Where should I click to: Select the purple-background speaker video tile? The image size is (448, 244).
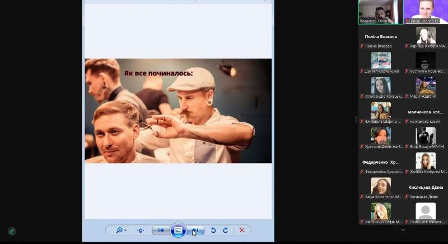[426, 12]
